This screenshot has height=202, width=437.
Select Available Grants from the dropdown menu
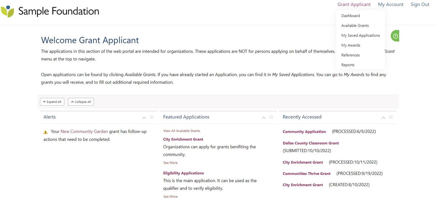(355, 25)
